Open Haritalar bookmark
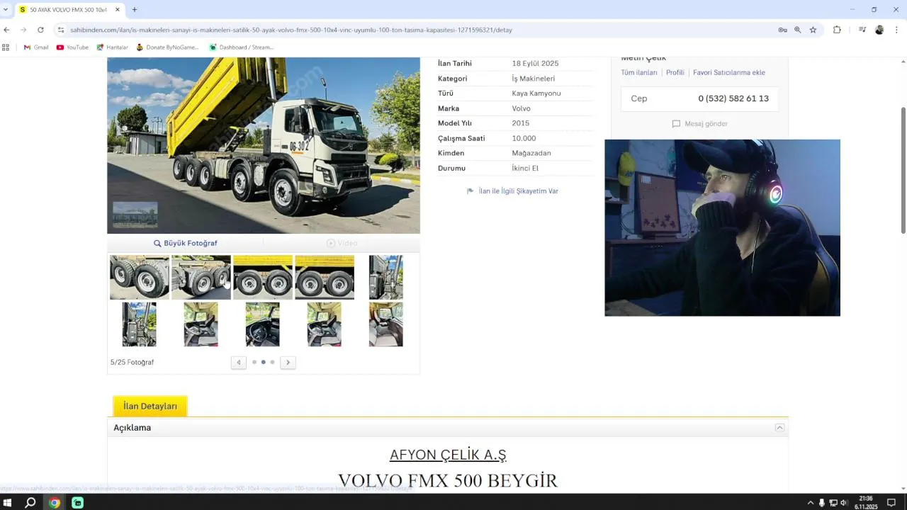Screen dimensions: 907x510 112,47
